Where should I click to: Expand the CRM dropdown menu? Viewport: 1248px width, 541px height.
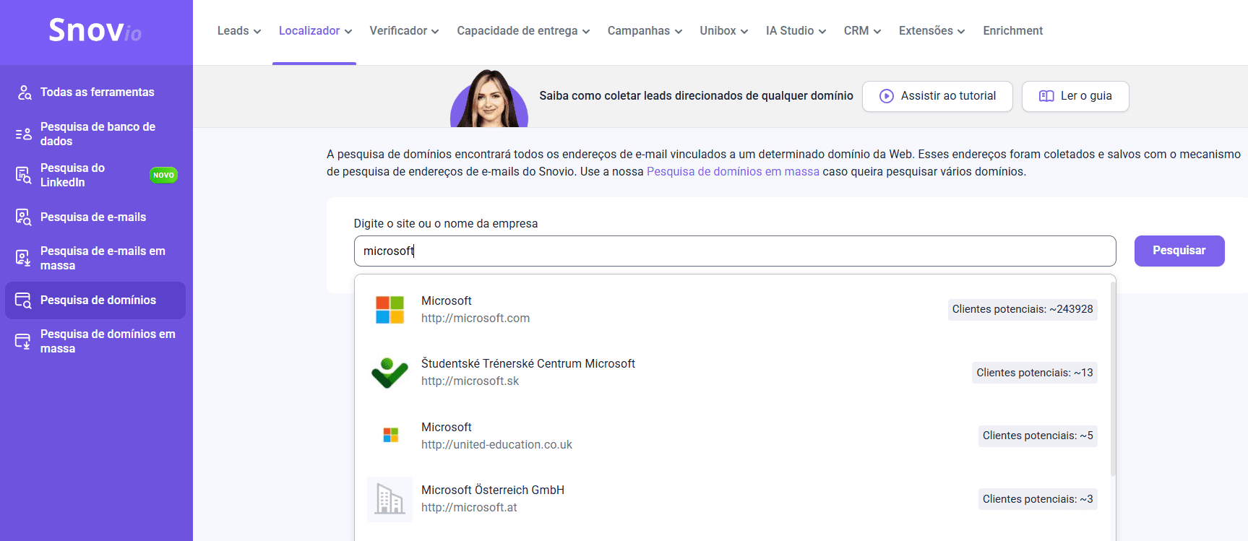pyautogui.click(x=863, y=31)
